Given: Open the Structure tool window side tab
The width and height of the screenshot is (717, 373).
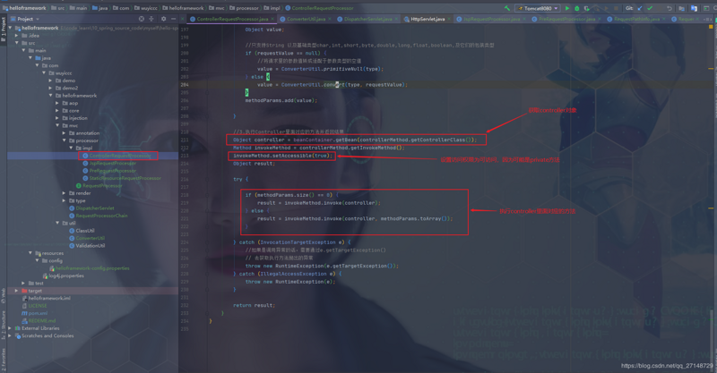Looking at the screenshot, I should tap(4, 325).
